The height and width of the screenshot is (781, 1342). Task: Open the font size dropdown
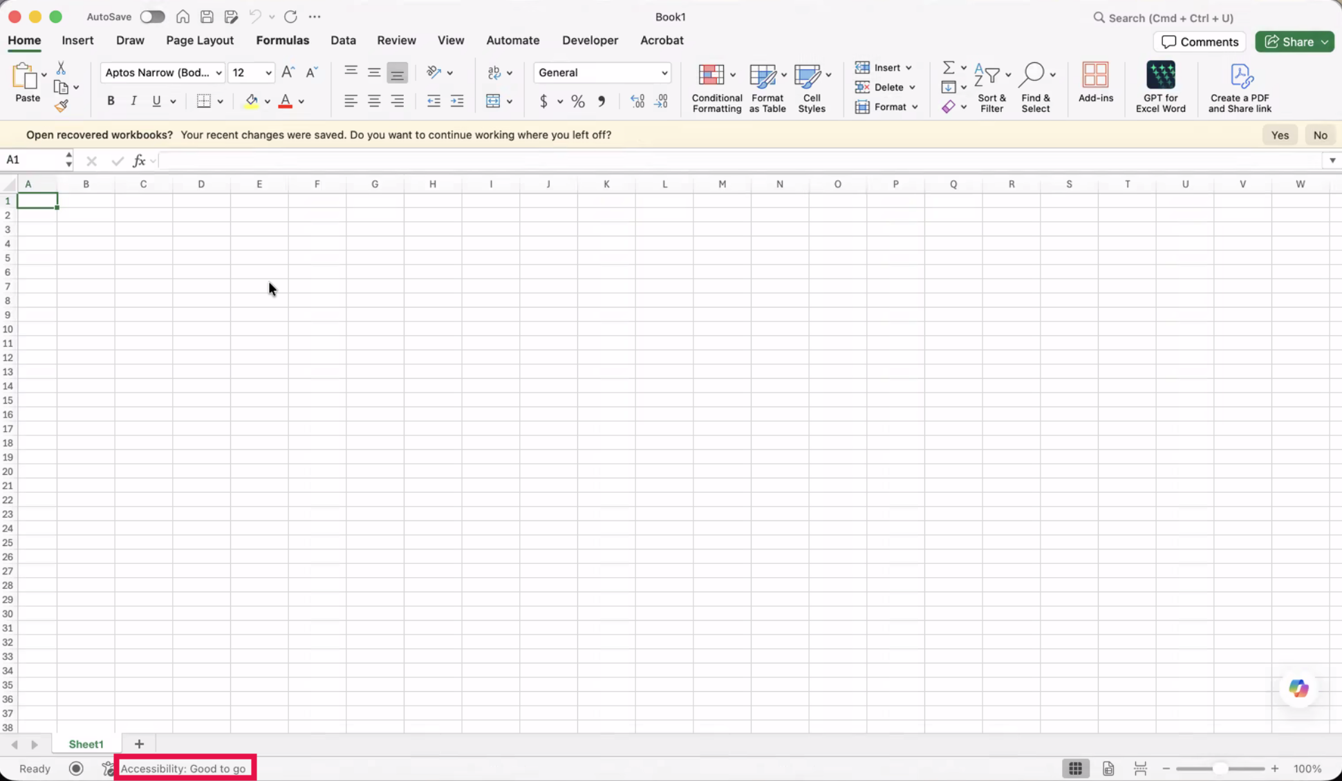pos(268,73)
